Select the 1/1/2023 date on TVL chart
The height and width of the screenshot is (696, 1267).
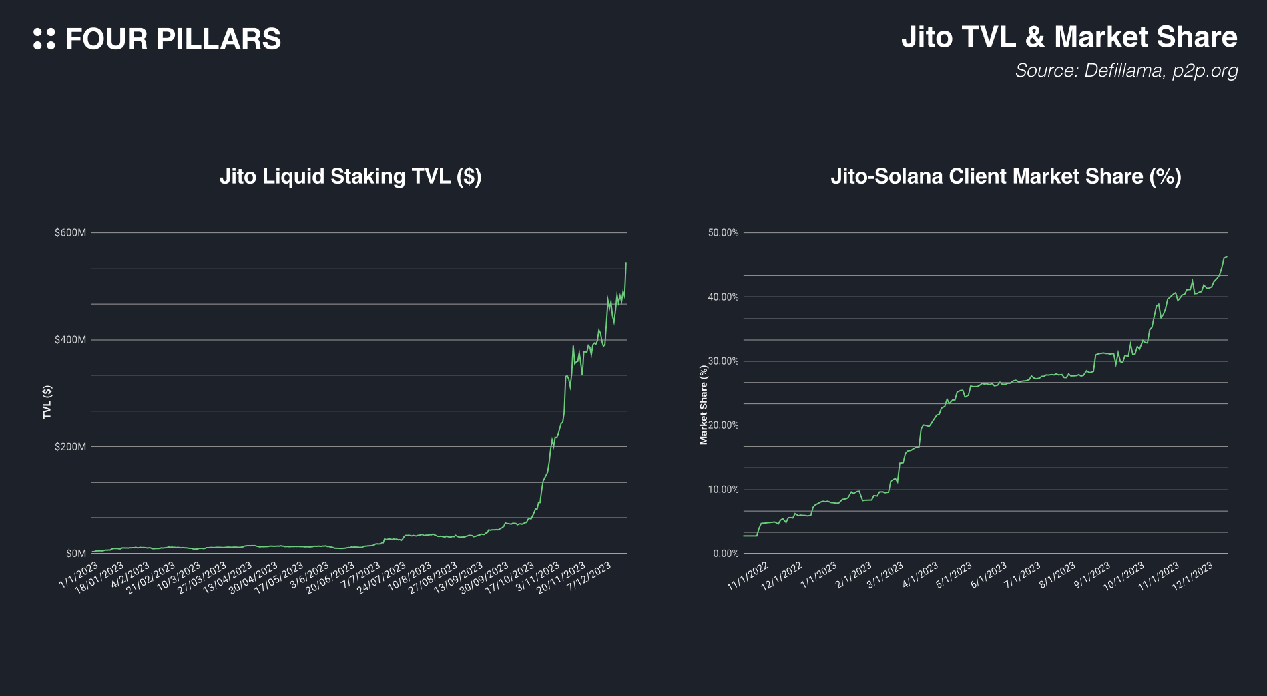pos(79,575)
